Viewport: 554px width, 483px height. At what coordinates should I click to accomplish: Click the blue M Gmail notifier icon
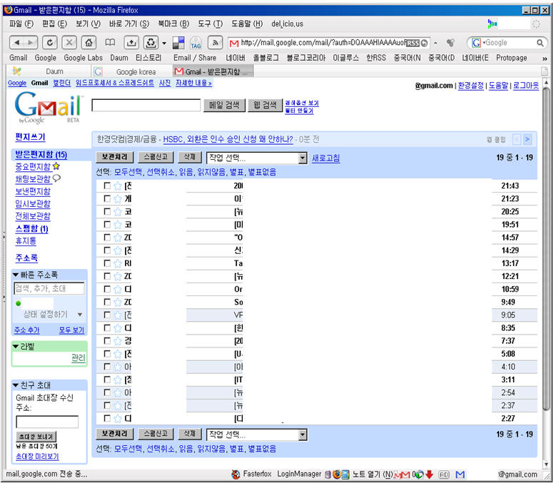460,474
